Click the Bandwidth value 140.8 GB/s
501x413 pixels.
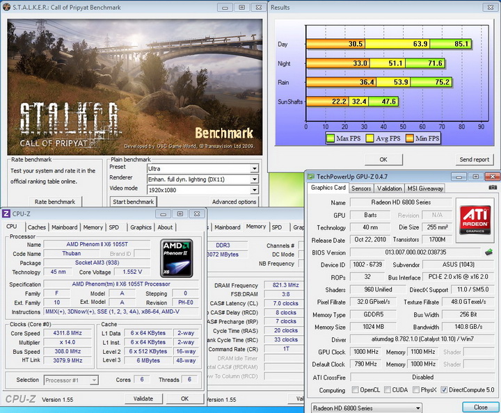point(468,327)
